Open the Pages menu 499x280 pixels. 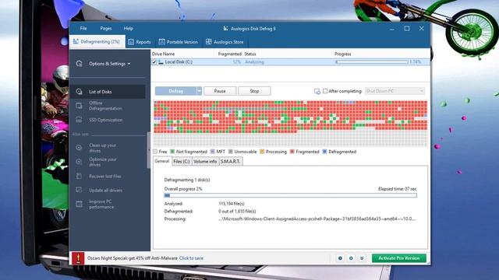(106, 28)
